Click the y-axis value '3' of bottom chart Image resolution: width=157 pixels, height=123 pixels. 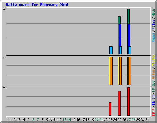coord(5,87)
